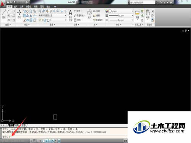
Task: Select the Rectangle tool in draw panel
Action: coord(14,16)
